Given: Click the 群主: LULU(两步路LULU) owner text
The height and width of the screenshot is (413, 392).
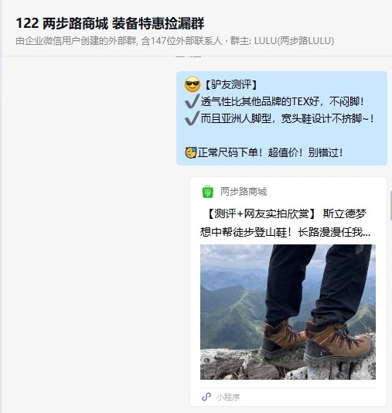Looking at the screenshot, I should tap(282, 41).
